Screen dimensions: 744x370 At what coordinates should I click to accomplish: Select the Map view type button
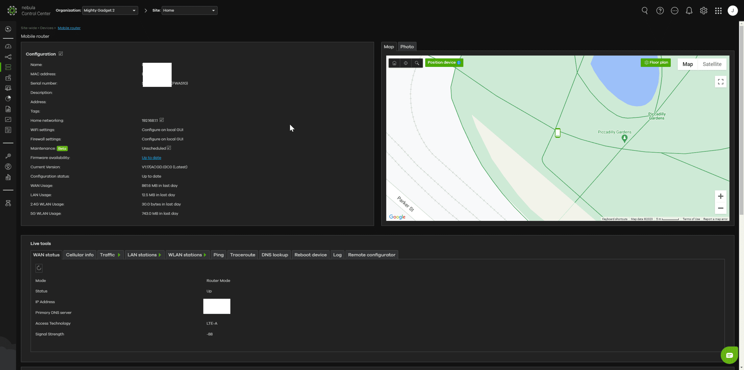687,64
